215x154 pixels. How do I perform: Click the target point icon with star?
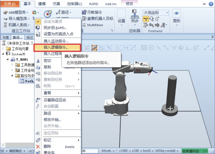pos(48,13)
